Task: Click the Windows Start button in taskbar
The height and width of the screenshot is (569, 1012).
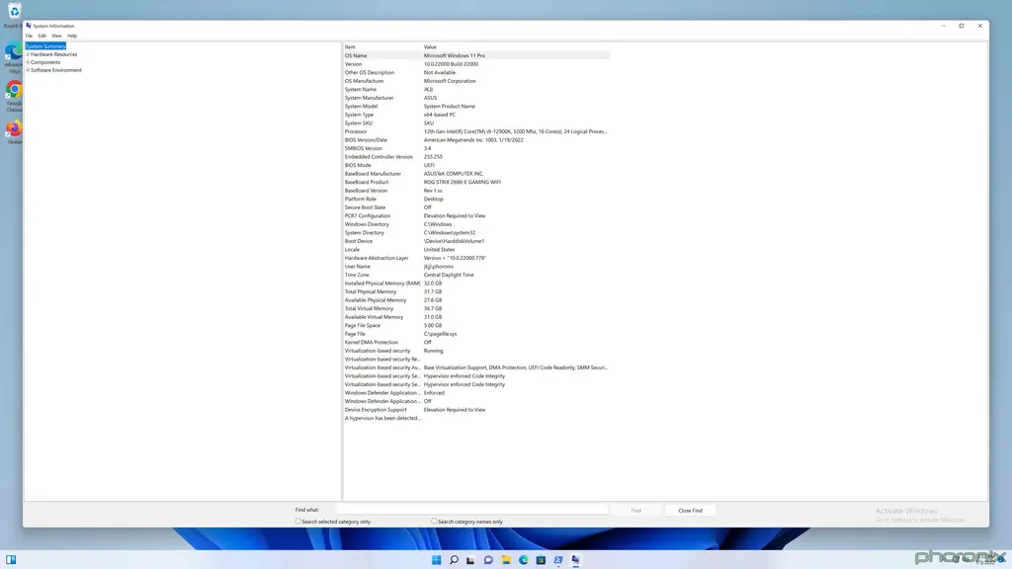Action: 436,560
